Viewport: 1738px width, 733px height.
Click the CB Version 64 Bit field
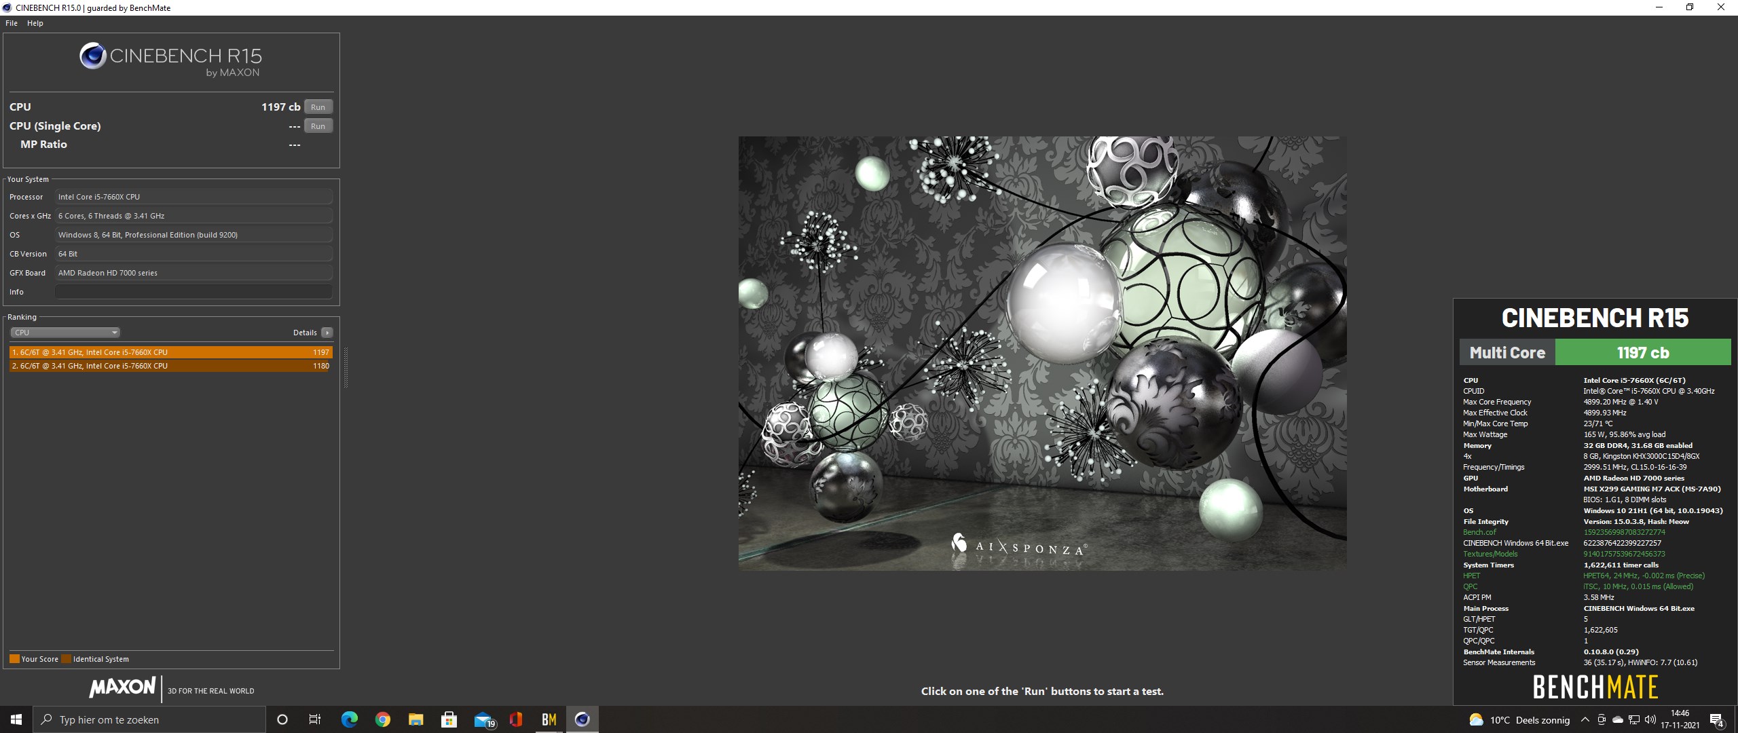193,254
